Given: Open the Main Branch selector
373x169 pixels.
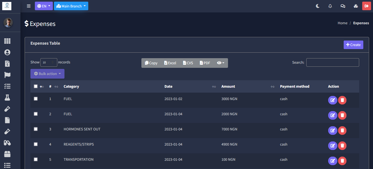Looking at the screenshot, I should [71, 6].
